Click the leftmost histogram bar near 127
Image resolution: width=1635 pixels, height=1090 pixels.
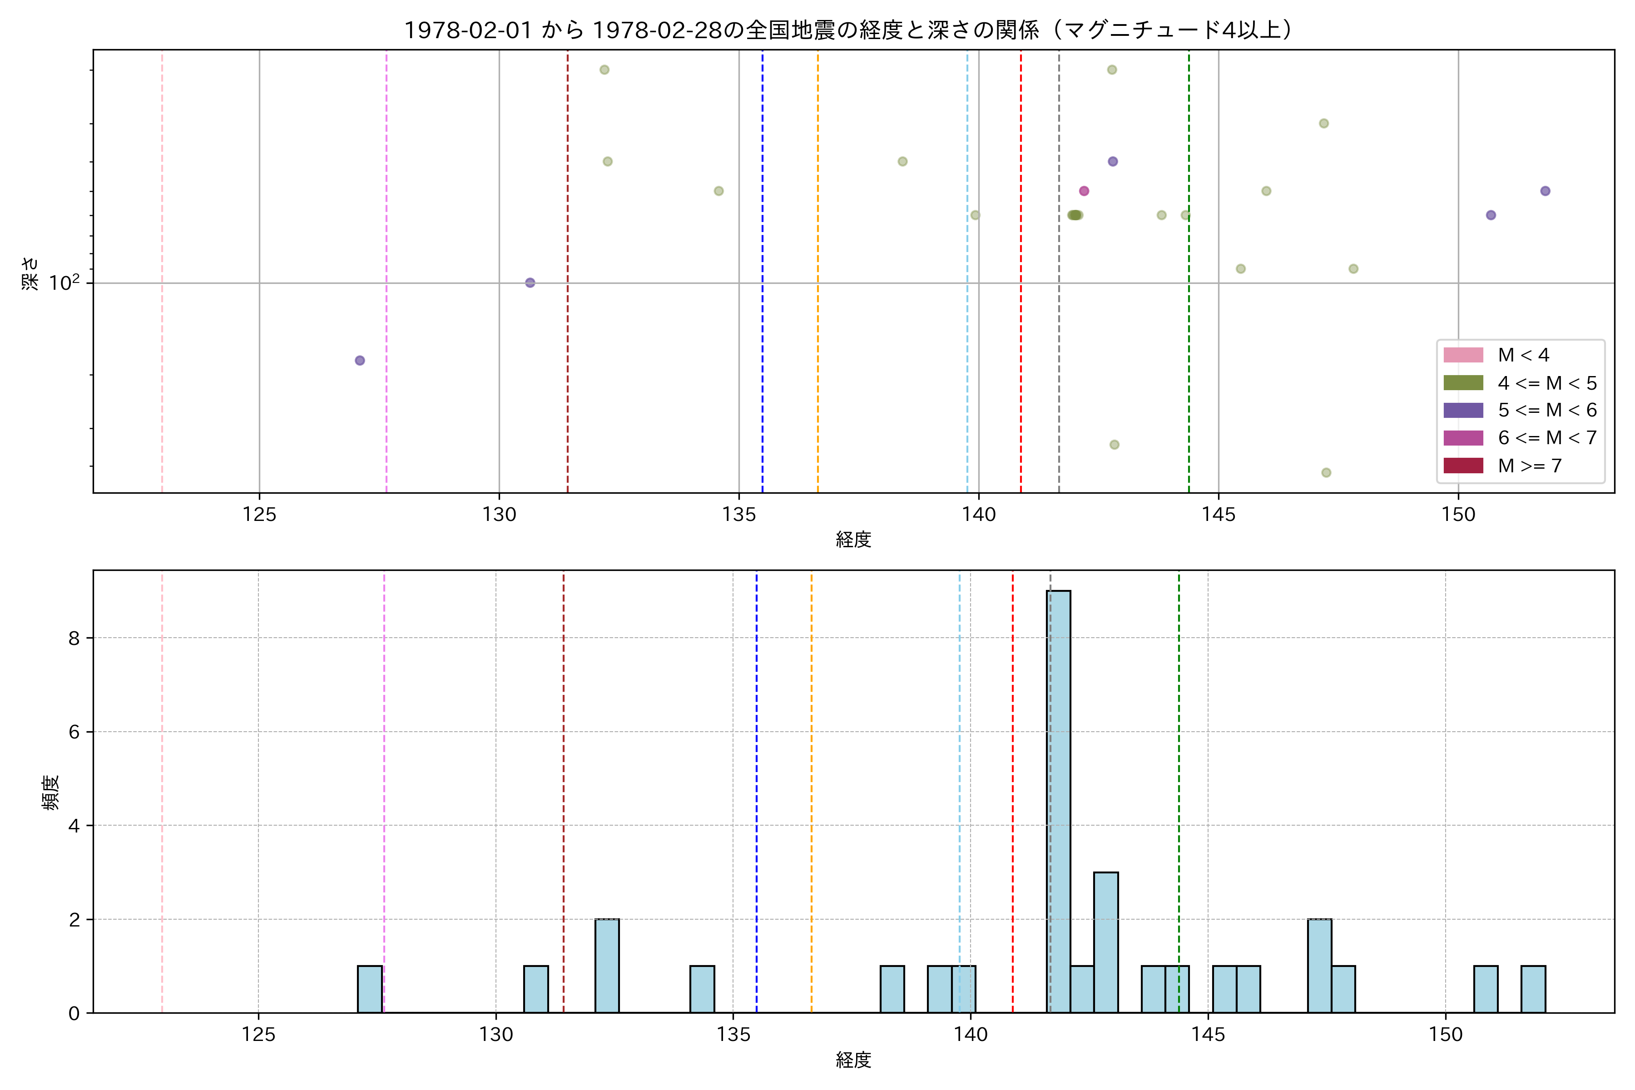click(370, 989)
